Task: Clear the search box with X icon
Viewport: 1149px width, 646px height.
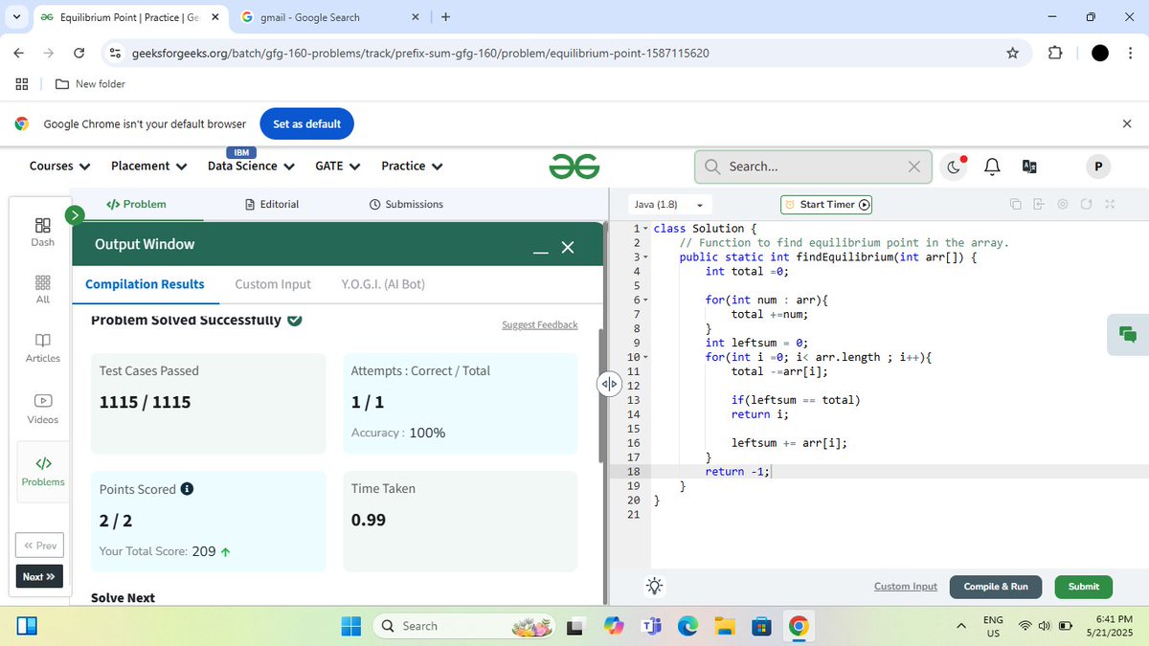Action: pyautogui.click(x=914, y=167)
